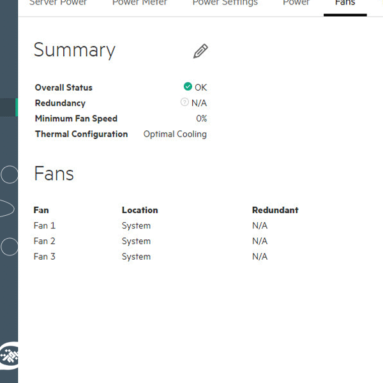Click the Fan 2 row name
Image resolution: width=383 pixels, height=383 pixels.
(45, 241)
